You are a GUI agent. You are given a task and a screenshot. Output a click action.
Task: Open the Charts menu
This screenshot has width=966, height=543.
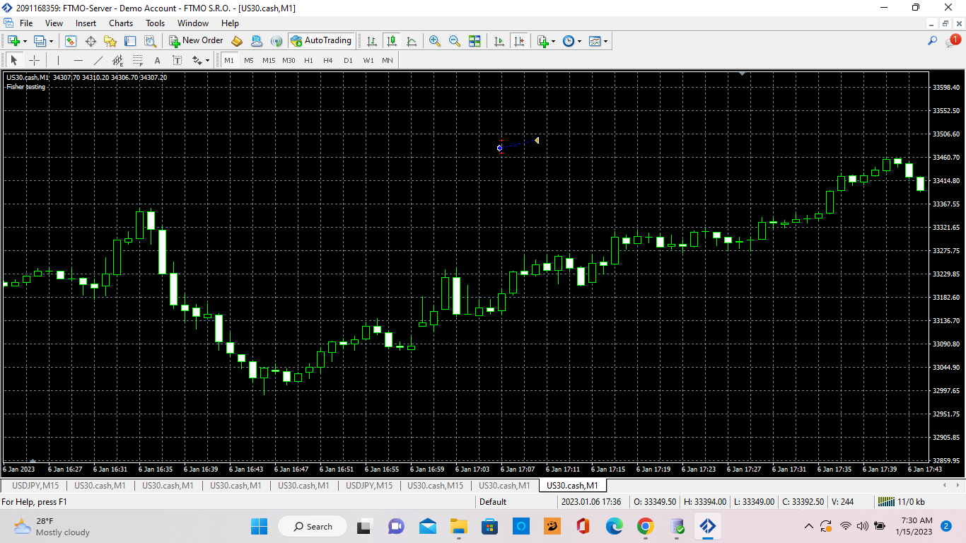click(121, 23)
